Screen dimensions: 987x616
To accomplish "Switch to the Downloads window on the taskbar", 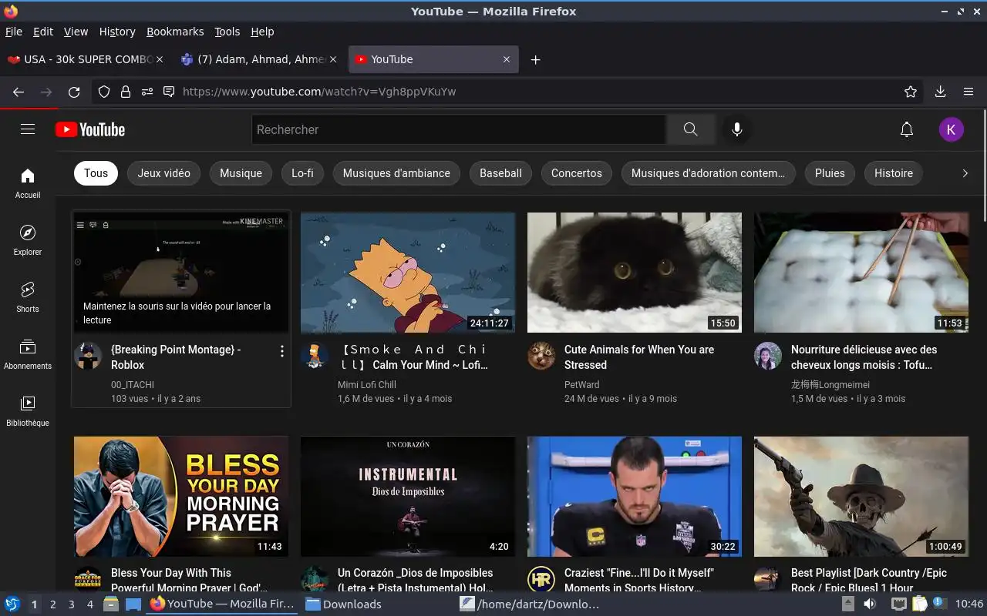I will coord(376,604).
